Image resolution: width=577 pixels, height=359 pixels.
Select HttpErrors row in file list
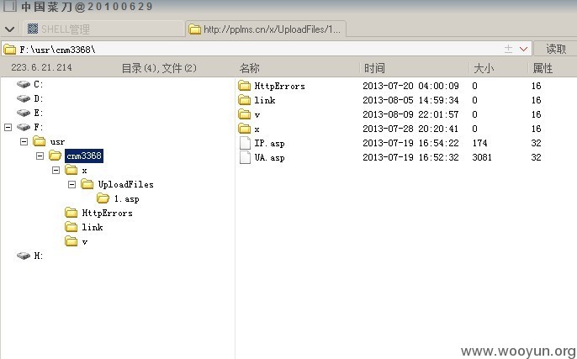coord(406,86)
